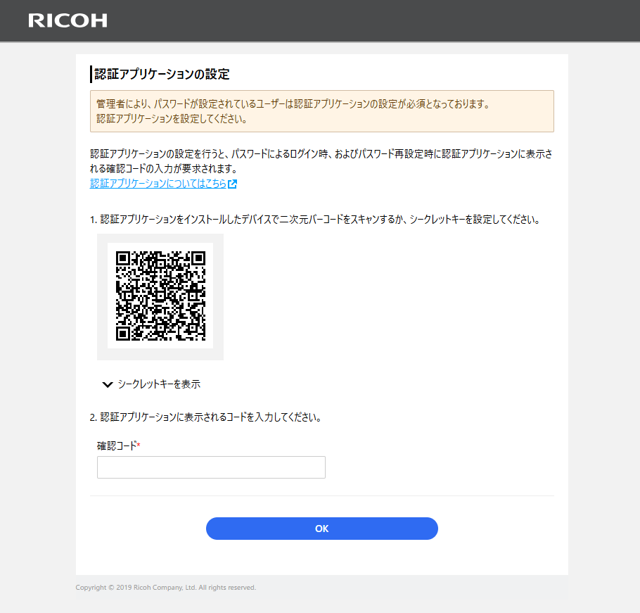Click the RICOH logo in header

(68, 20)
